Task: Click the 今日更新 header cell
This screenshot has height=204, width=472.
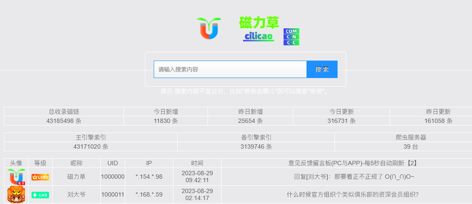Action: tap(342, 112)
